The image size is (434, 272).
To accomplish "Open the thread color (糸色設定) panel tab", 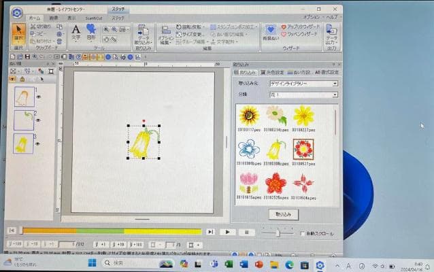I will (272, 72).
